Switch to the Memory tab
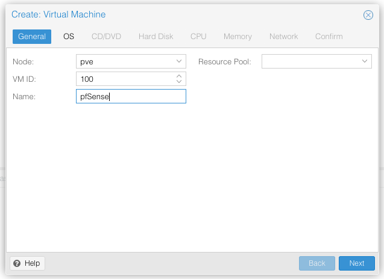Screen dimensions: 384x279 pyautogui.click(x=238, y=37)
